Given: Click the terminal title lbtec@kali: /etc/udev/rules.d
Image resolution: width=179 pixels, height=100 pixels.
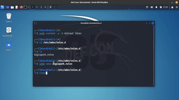Looking at the screenshot, I should click(x=91, y=23).
